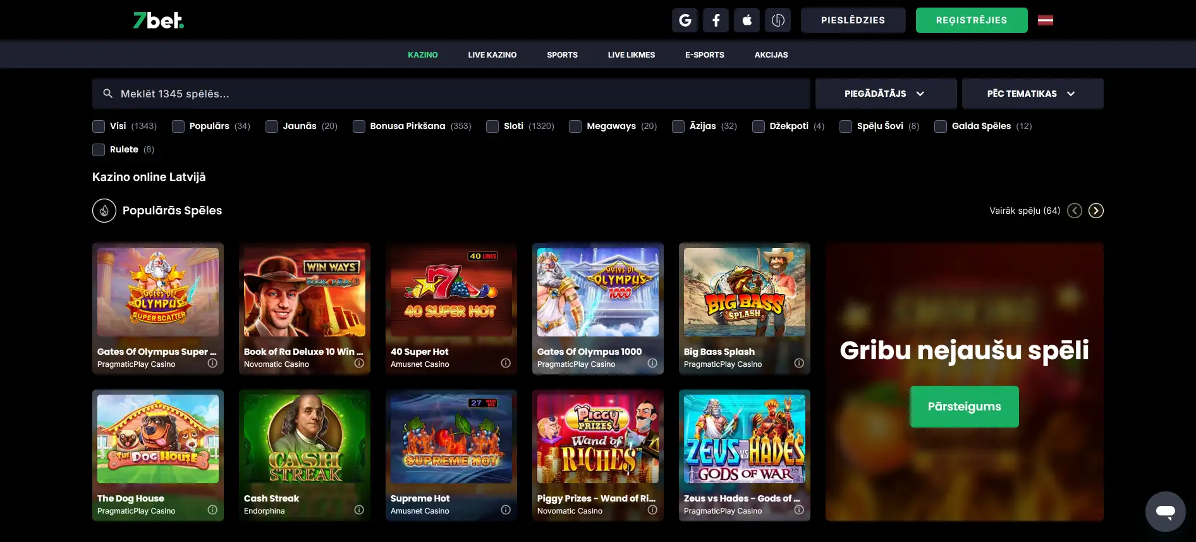Check the Populārs filter checkbox

coord(178,126)
